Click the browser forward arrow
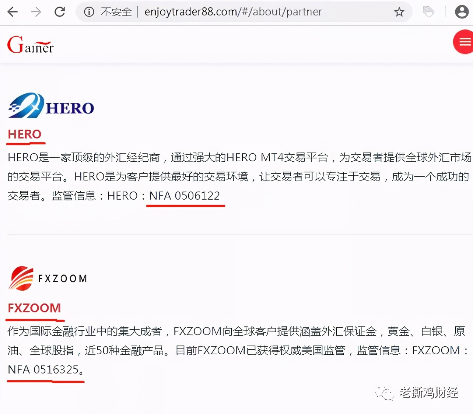473x414 pixels. point(36,12)
